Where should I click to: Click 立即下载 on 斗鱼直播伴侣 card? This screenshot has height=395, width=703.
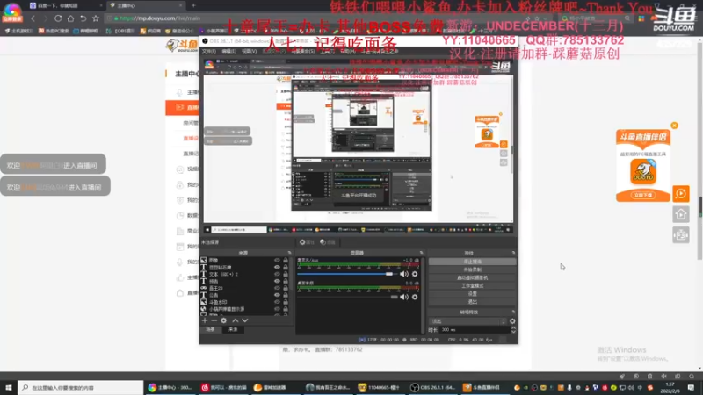coord(643,195)
